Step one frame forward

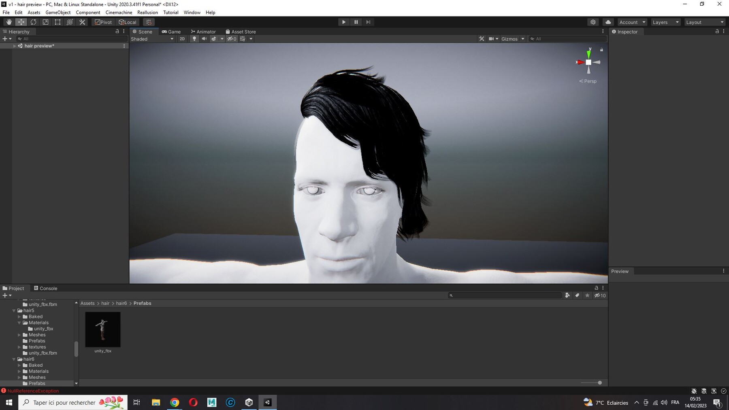click(368, 22)
